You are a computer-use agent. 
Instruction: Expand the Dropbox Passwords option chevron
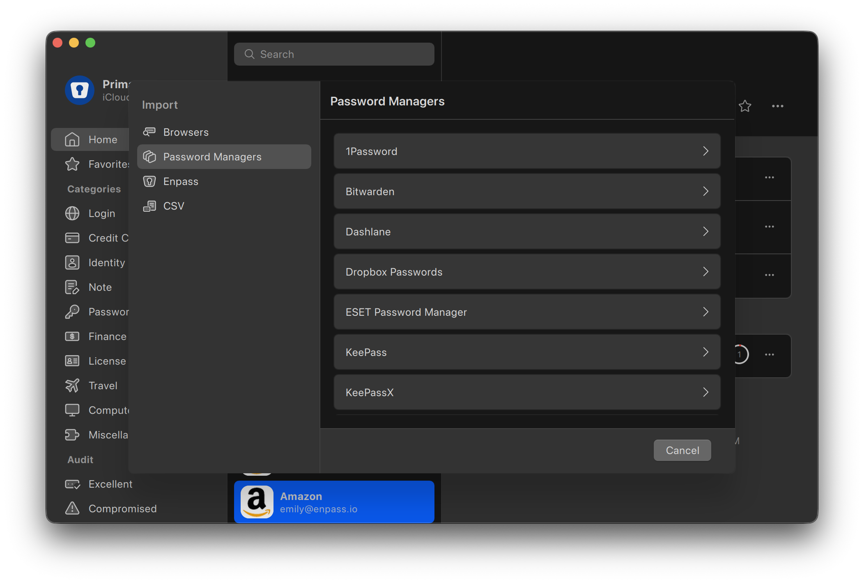coord(706,272)
